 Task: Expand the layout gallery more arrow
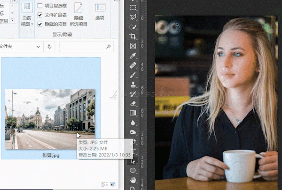tap(12, 20)
